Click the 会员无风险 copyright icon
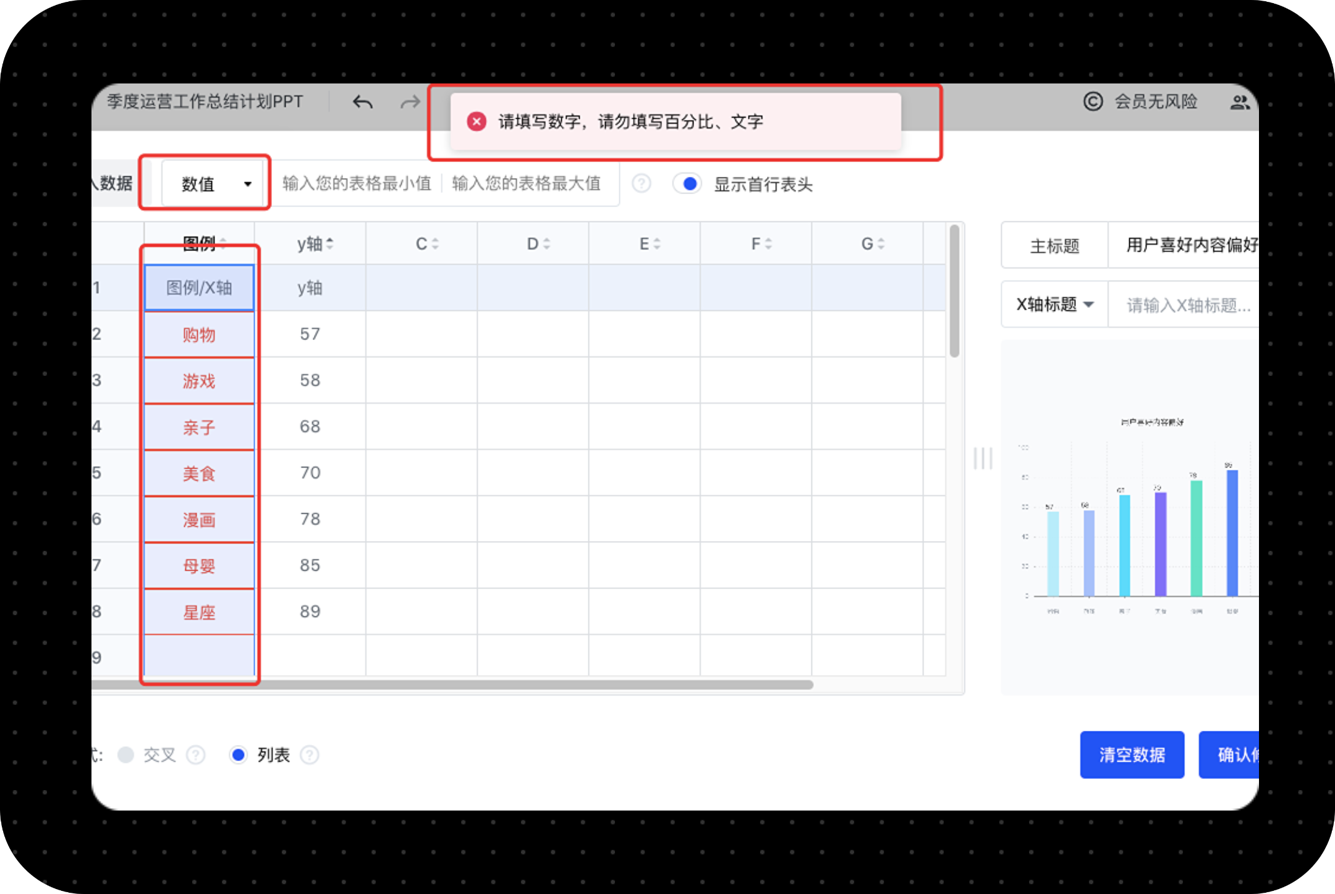 [x=1093, y=101]
